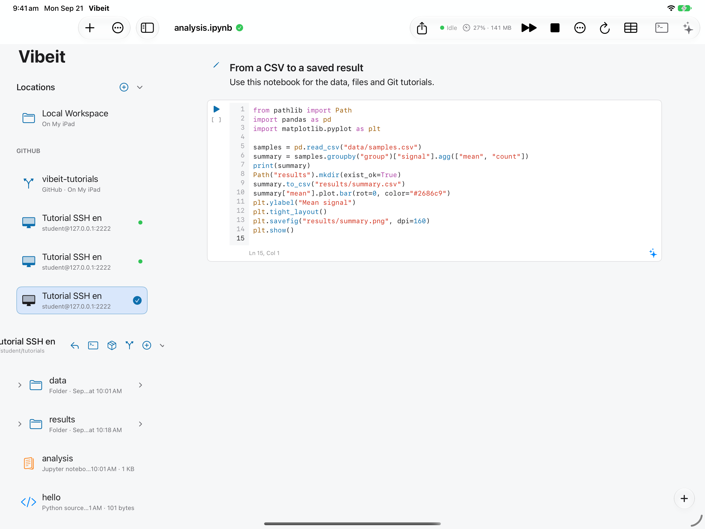705x529 pixels.
Task: Open the hello Python source file
Action: 82,502
